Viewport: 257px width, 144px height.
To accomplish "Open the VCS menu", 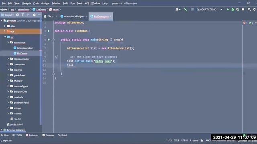I will coord(87,3).
